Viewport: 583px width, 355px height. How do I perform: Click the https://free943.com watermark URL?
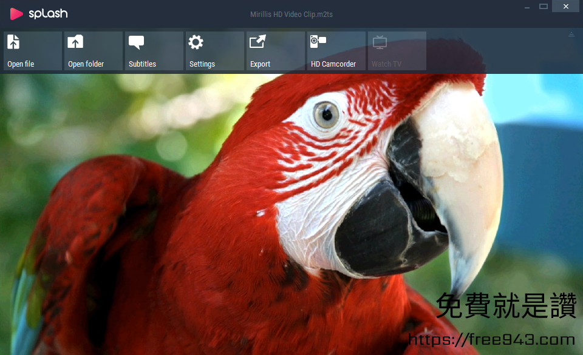click(491, 339)
